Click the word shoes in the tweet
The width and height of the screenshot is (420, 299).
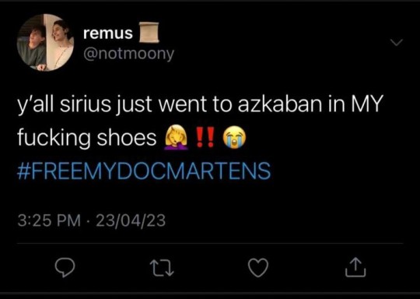(127, 138)
